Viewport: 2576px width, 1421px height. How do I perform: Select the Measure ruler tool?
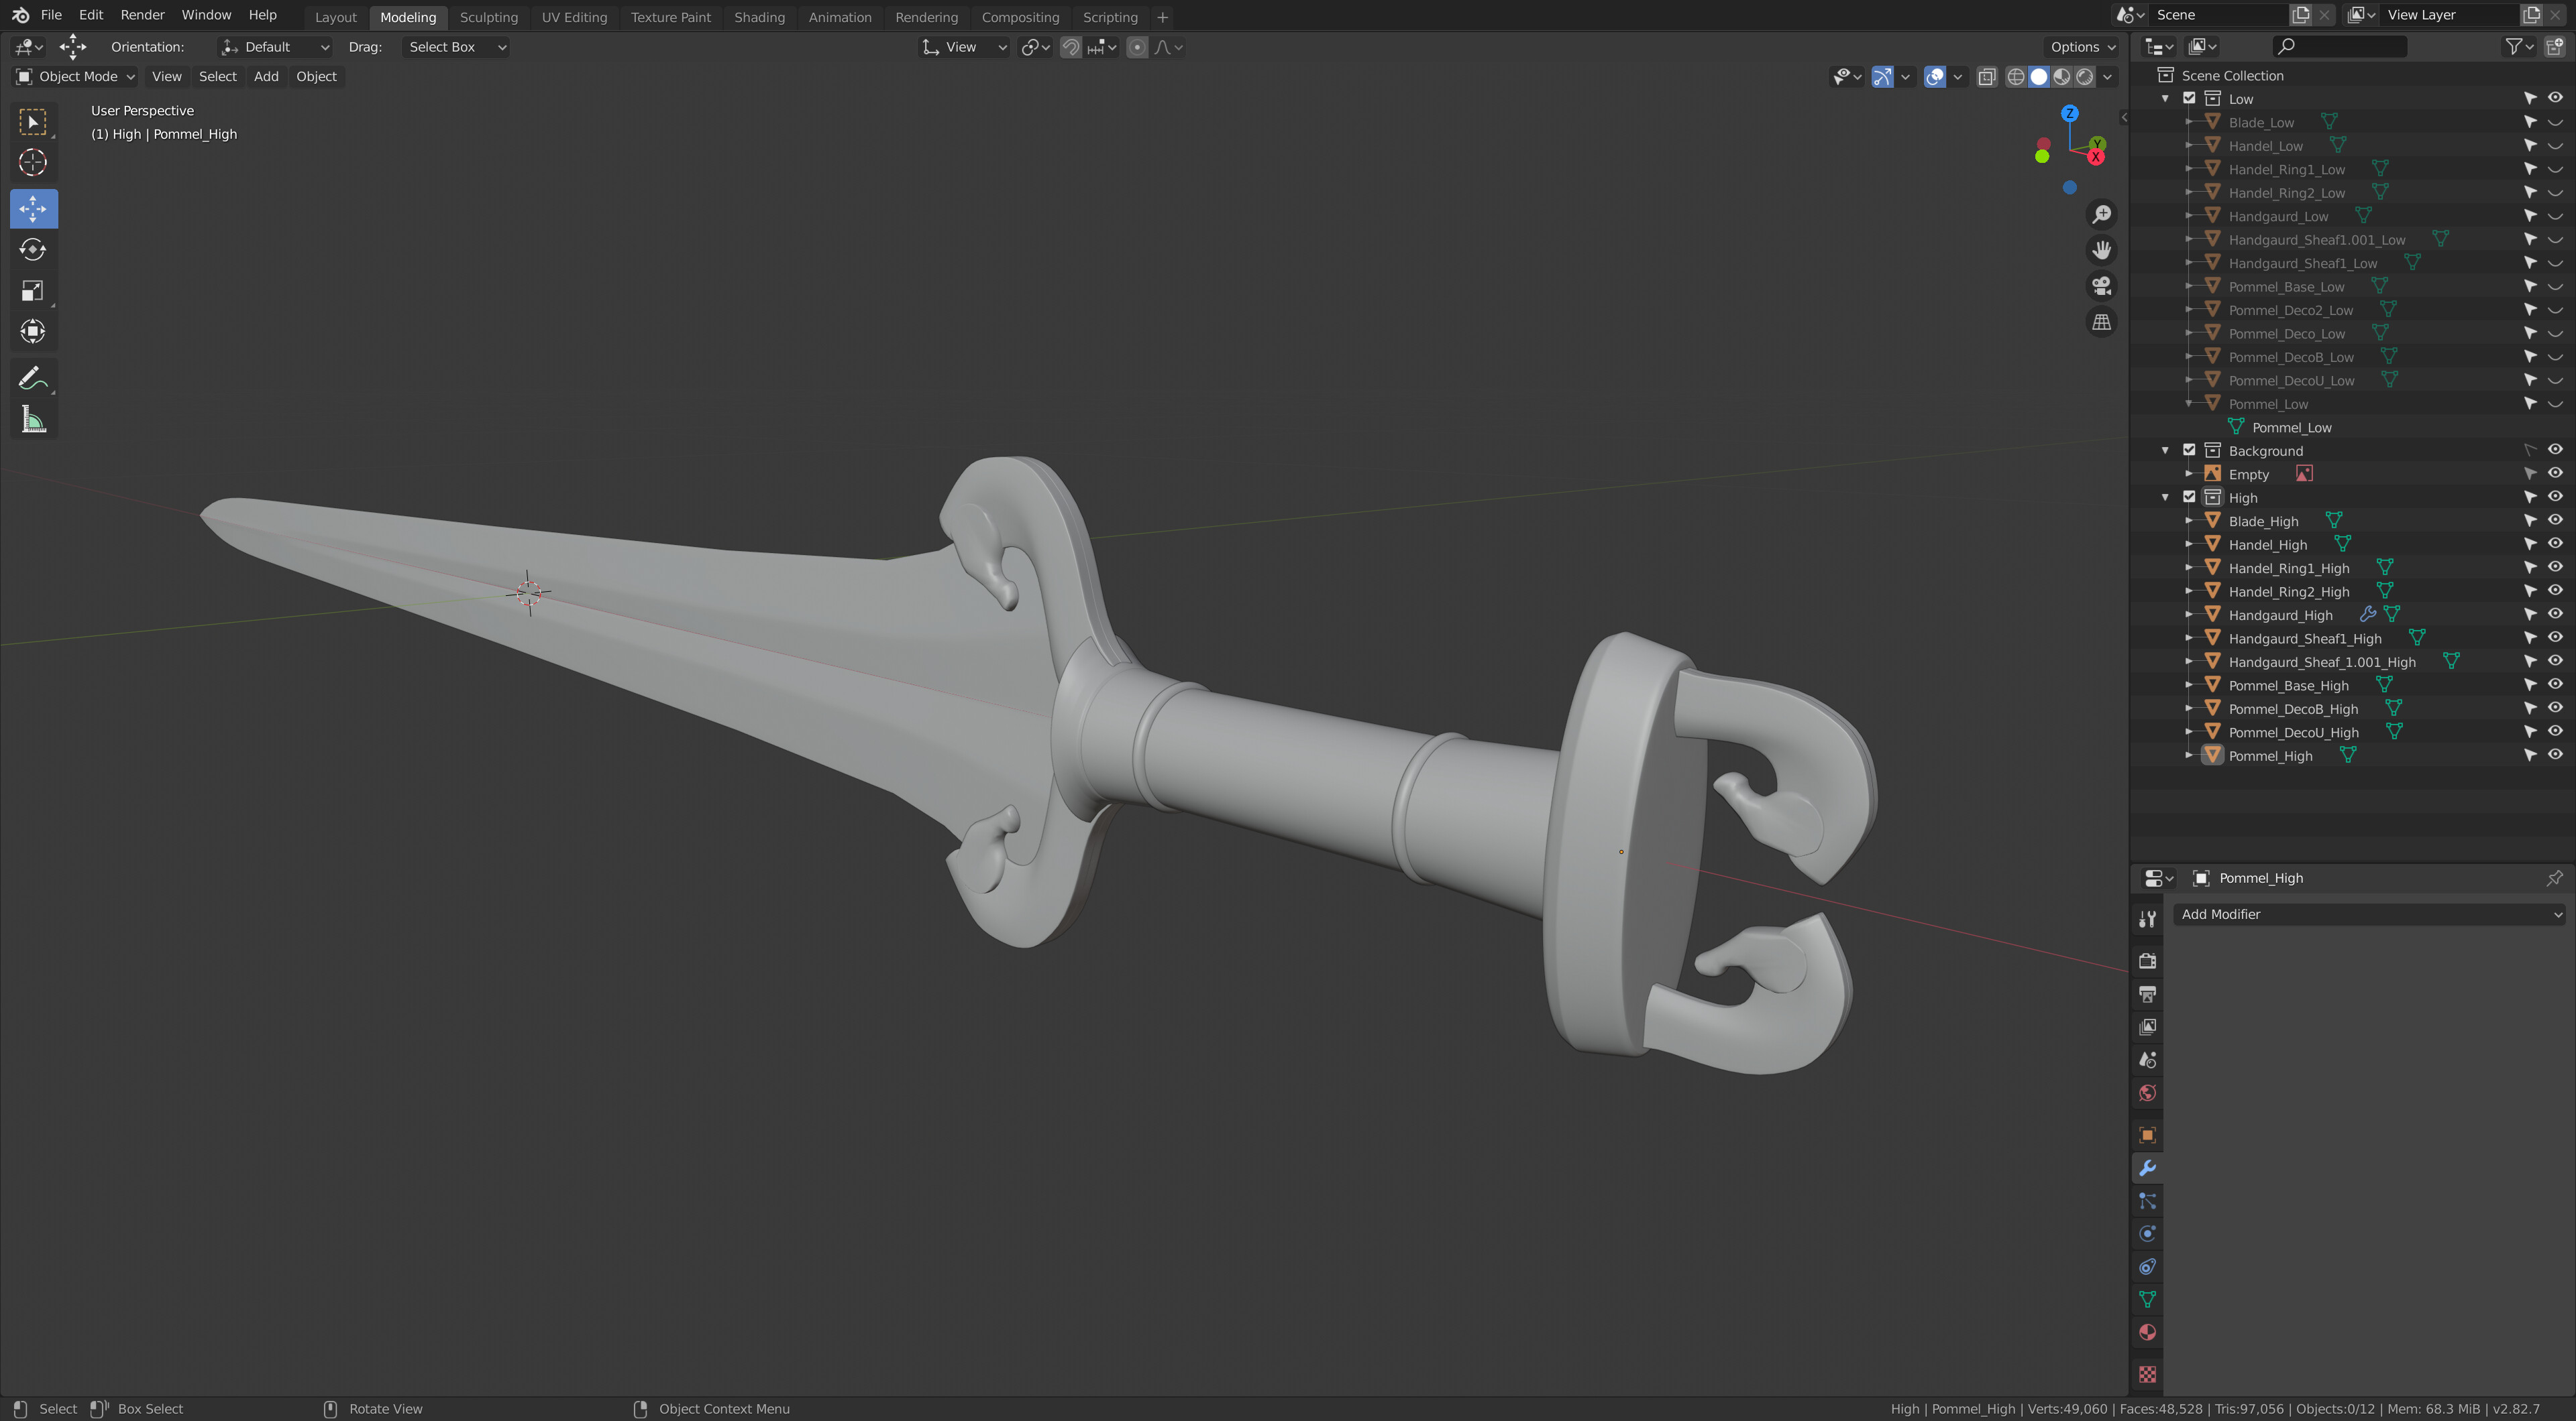[x=33, y=420]
